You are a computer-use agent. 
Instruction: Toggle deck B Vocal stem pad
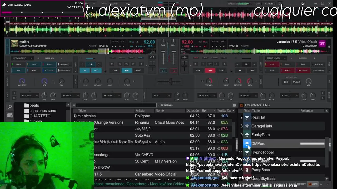272,64
